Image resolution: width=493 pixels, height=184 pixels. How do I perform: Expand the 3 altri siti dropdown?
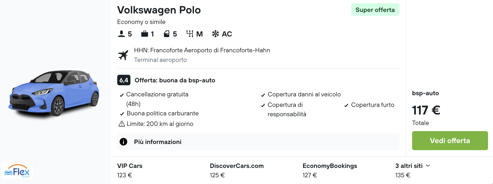(x=412, y=166)
